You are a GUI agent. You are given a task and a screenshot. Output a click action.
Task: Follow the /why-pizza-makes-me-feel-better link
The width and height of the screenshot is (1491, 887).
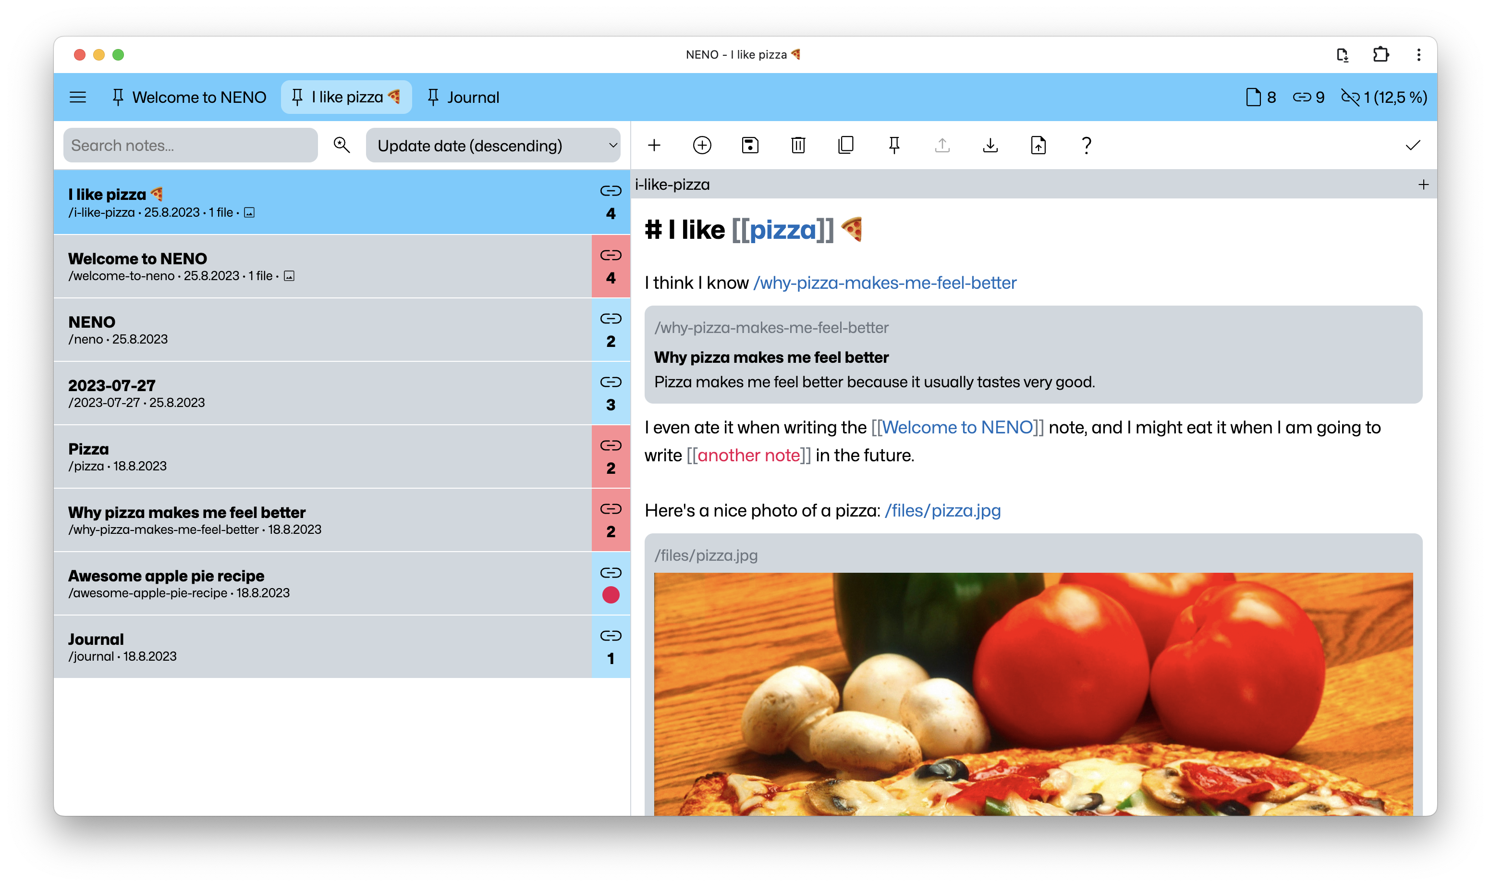[885, 283]
